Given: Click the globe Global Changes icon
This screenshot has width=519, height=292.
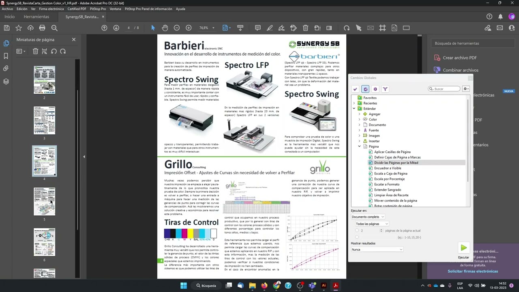Looking at the screenshot, I should (x=365, y=89).
